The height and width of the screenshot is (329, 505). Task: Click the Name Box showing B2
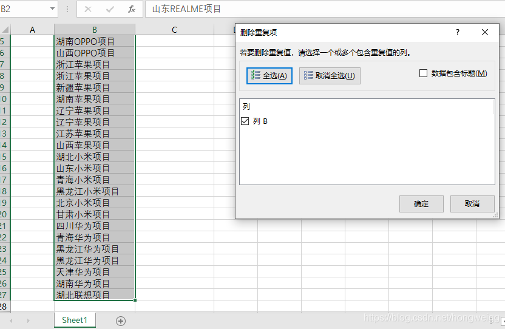pos(24,9)
